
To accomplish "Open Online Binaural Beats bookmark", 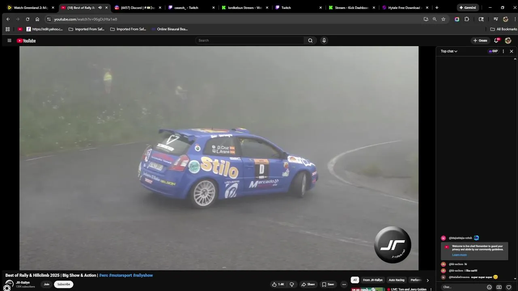I will 169,29.
